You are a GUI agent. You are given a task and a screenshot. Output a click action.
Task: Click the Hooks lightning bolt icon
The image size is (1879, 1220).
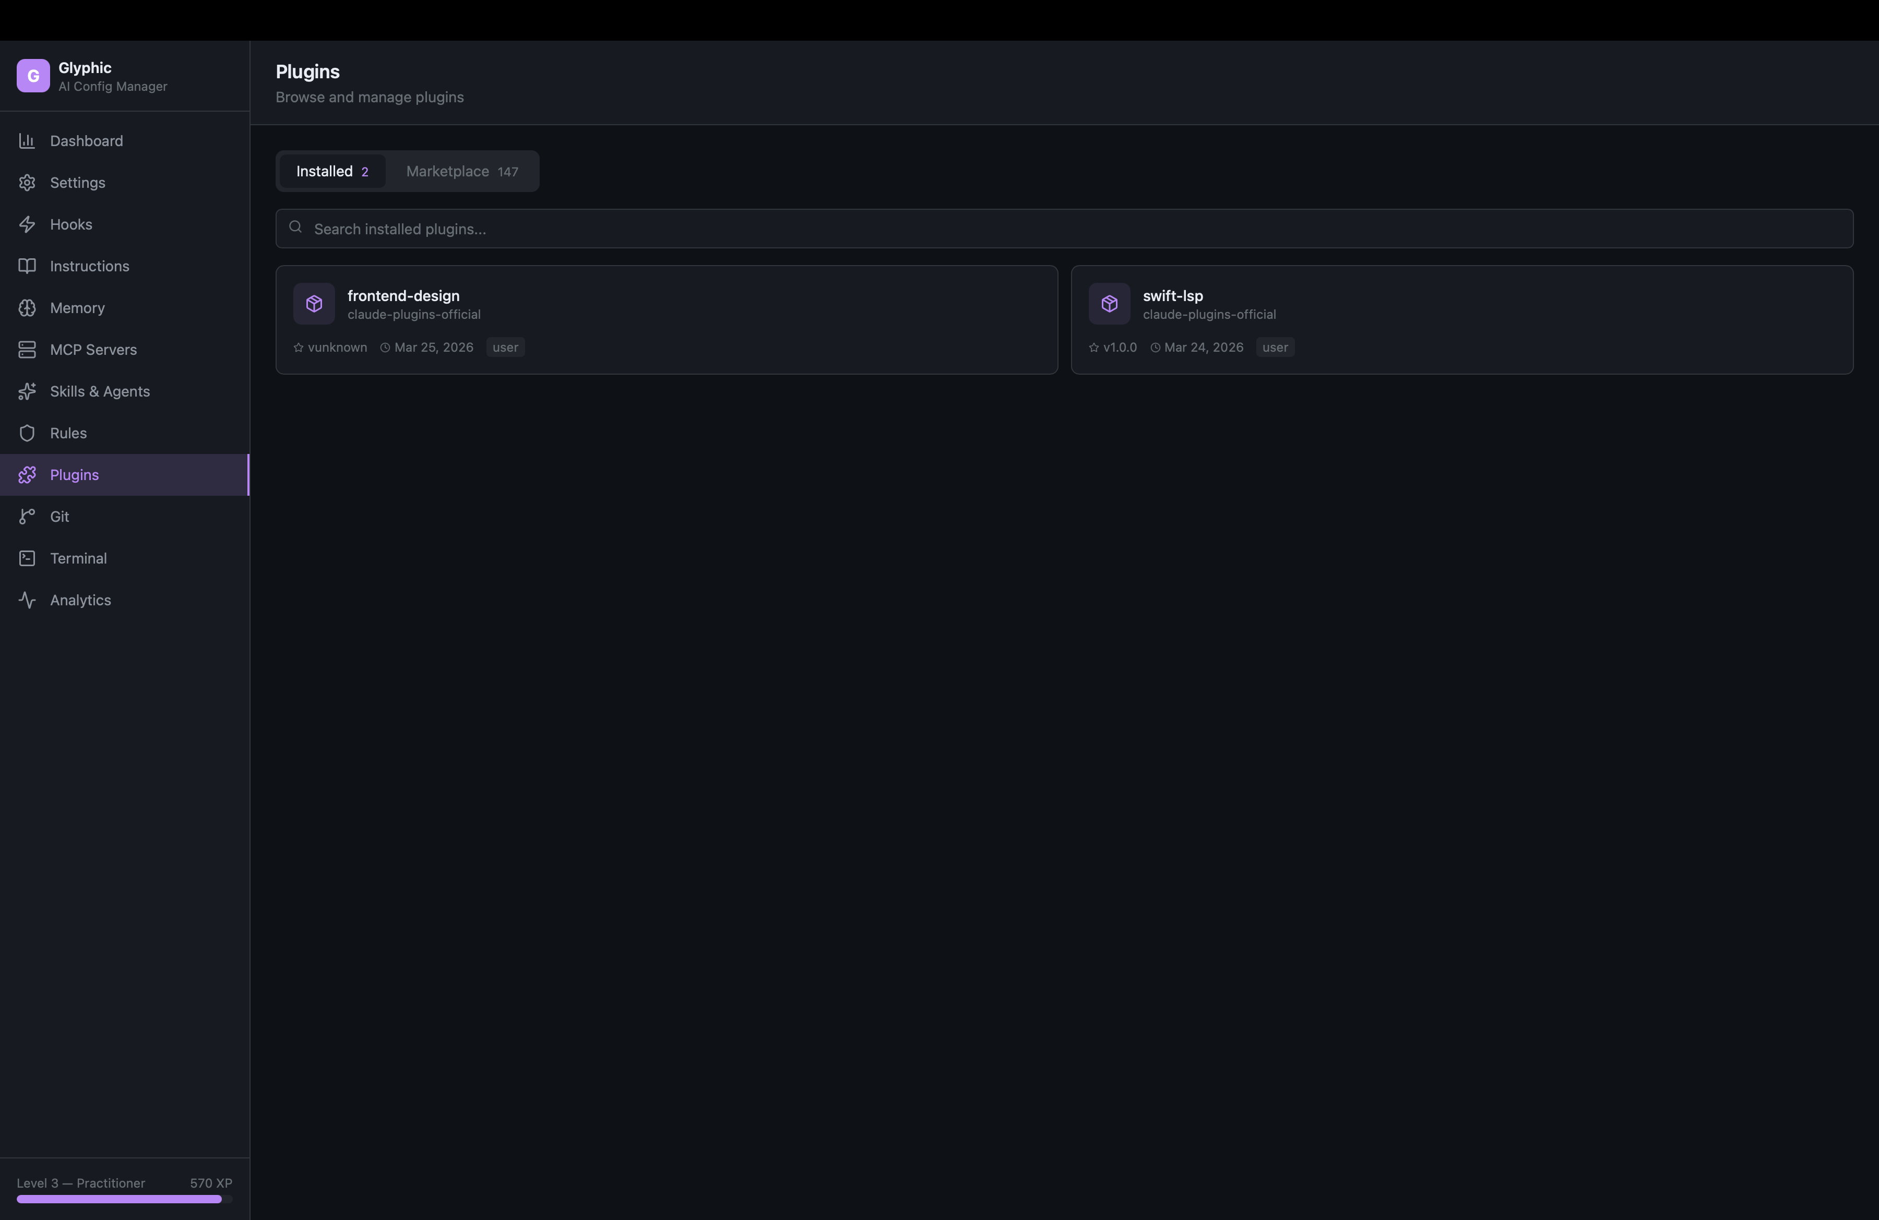click(x=27, y=224)
